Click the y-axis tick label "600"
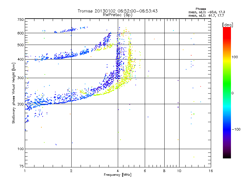This screenshot has width=248, height=186. tap(21, 33)
